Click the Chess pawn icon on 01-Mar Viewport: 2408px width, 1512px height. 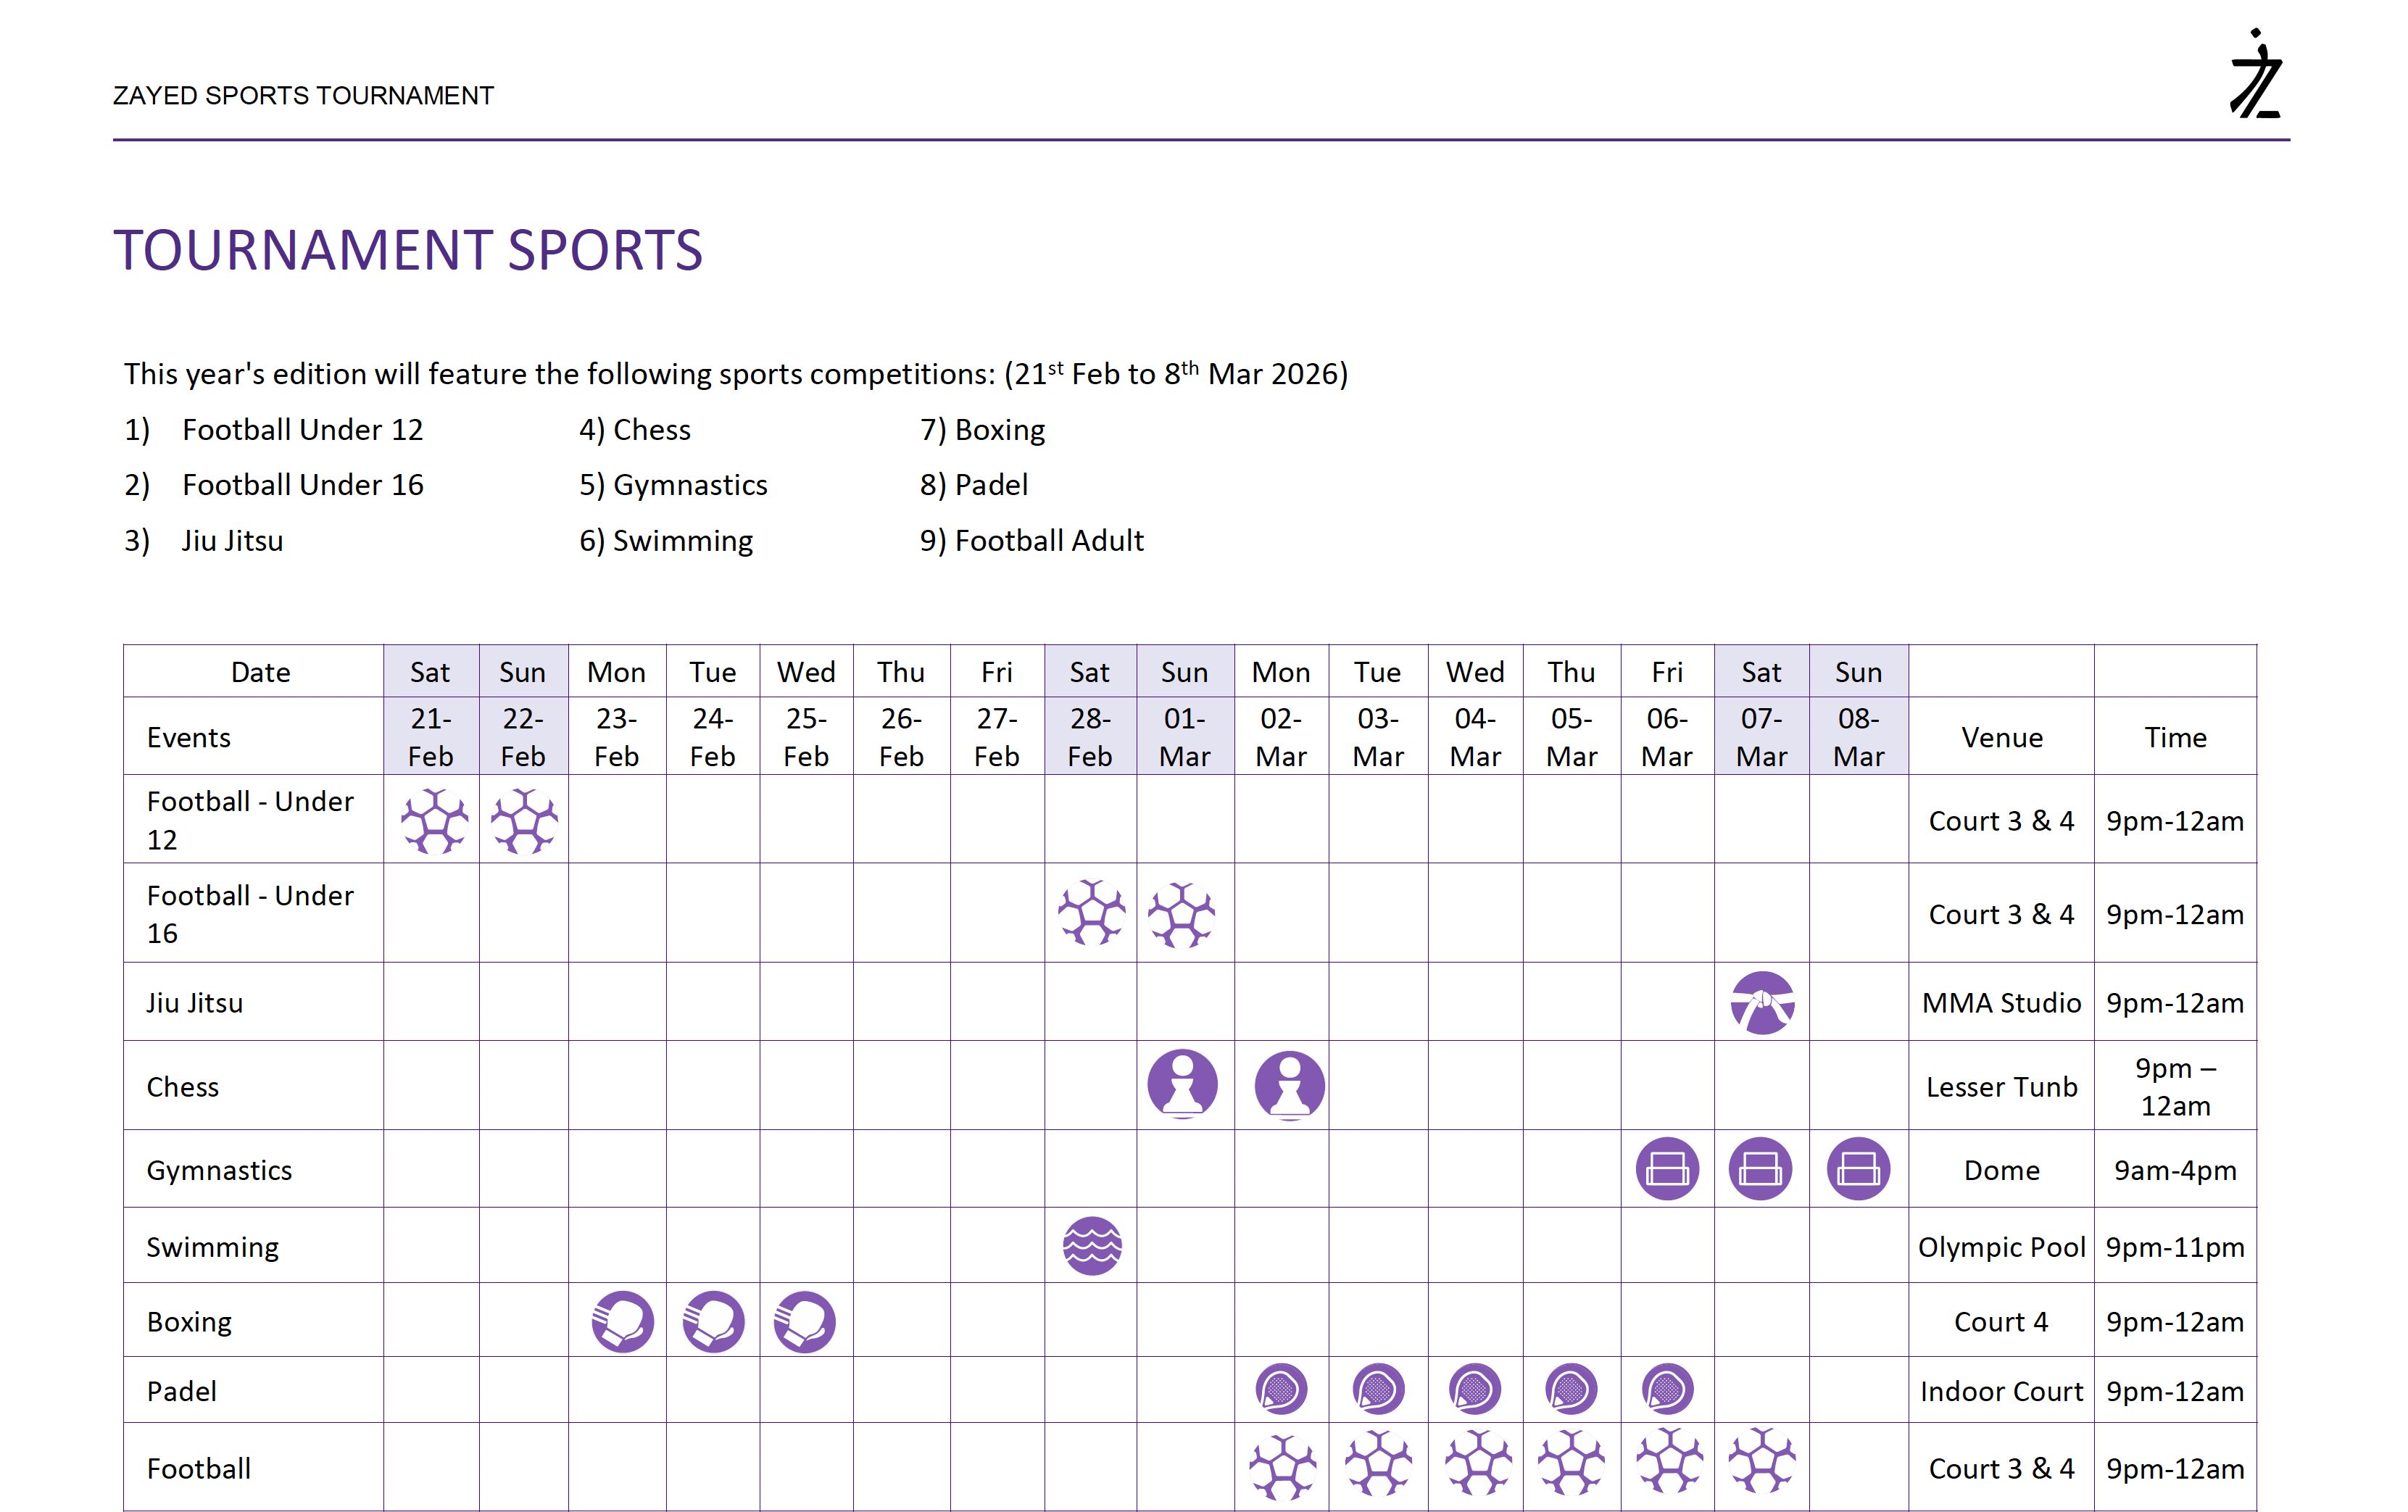1182,1084
